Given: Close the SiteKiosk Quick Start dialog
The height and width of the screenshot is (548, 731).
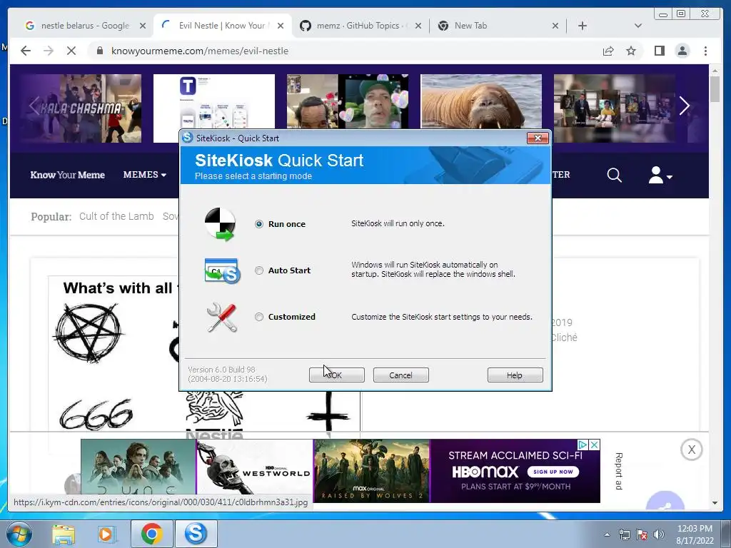Looking at the screenshot, I should [x=538, y=138].
